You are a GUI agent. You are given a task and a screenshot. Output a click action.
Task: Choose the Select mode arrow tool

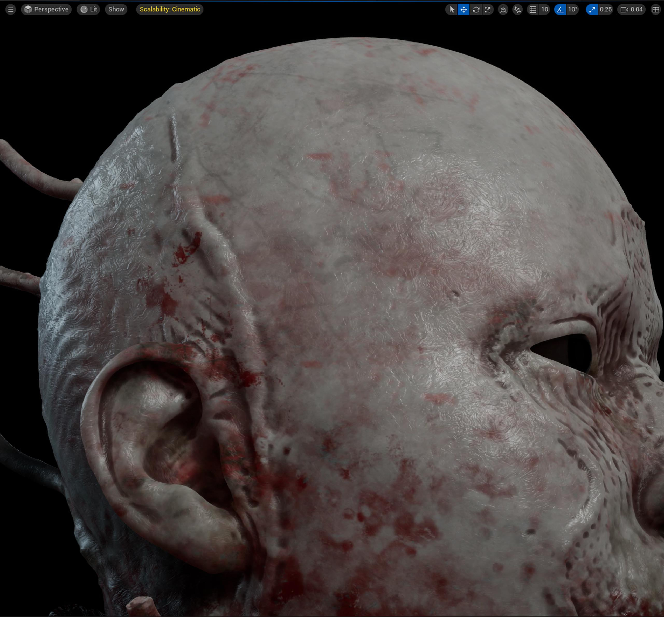pyautogui.click(x=451, y=10)
